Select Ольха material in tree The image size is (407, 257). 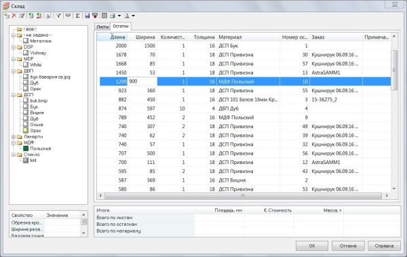[37, 125]
